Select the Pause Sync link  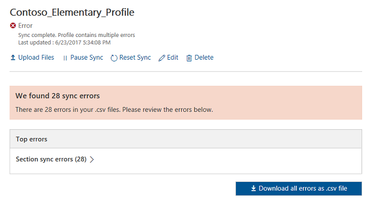click(x=86, y=58)
